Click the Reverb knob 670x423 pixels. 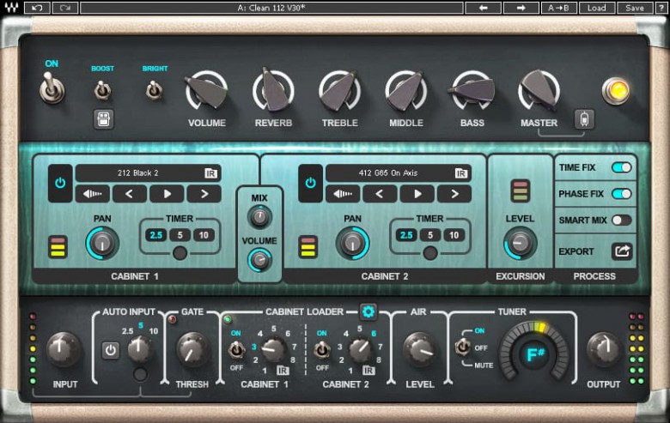click(273, 90)
